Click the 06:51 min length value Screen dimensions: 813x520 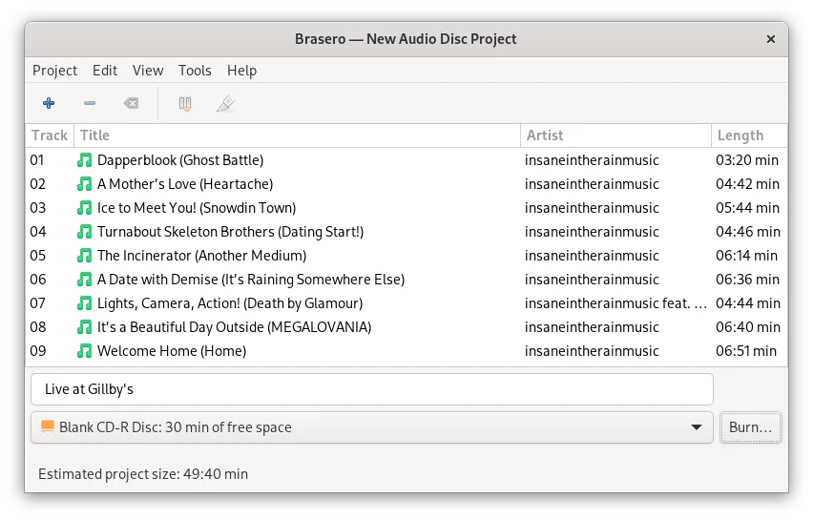coord(746,351)
